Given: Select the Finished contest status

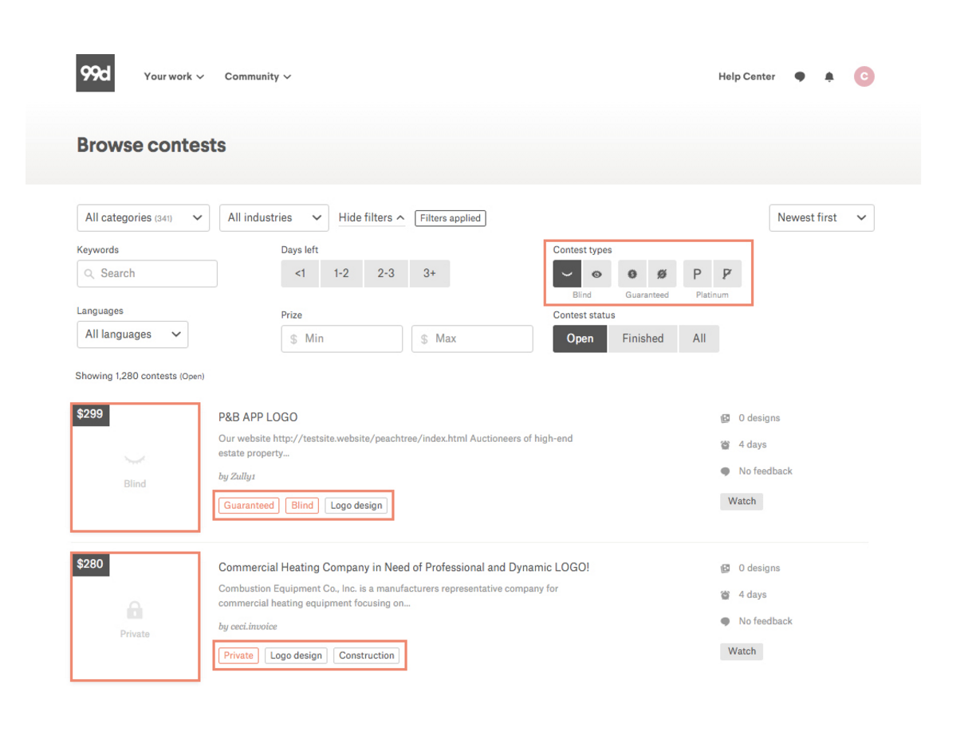Looking at the screenshot, I should (x=642, y=338).
